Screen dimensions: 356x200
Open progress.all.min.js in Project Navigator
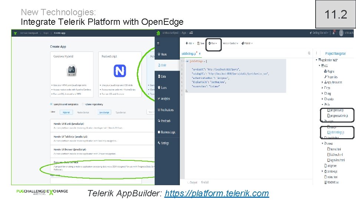tap(337, 116)
